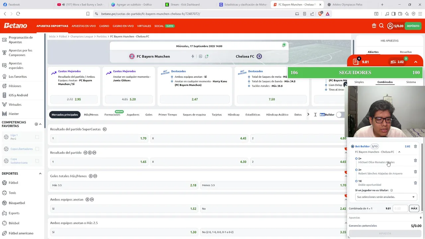This screenshot has width=425, height=239.
Task: Click the Betano logo
Action: (15, 26)
